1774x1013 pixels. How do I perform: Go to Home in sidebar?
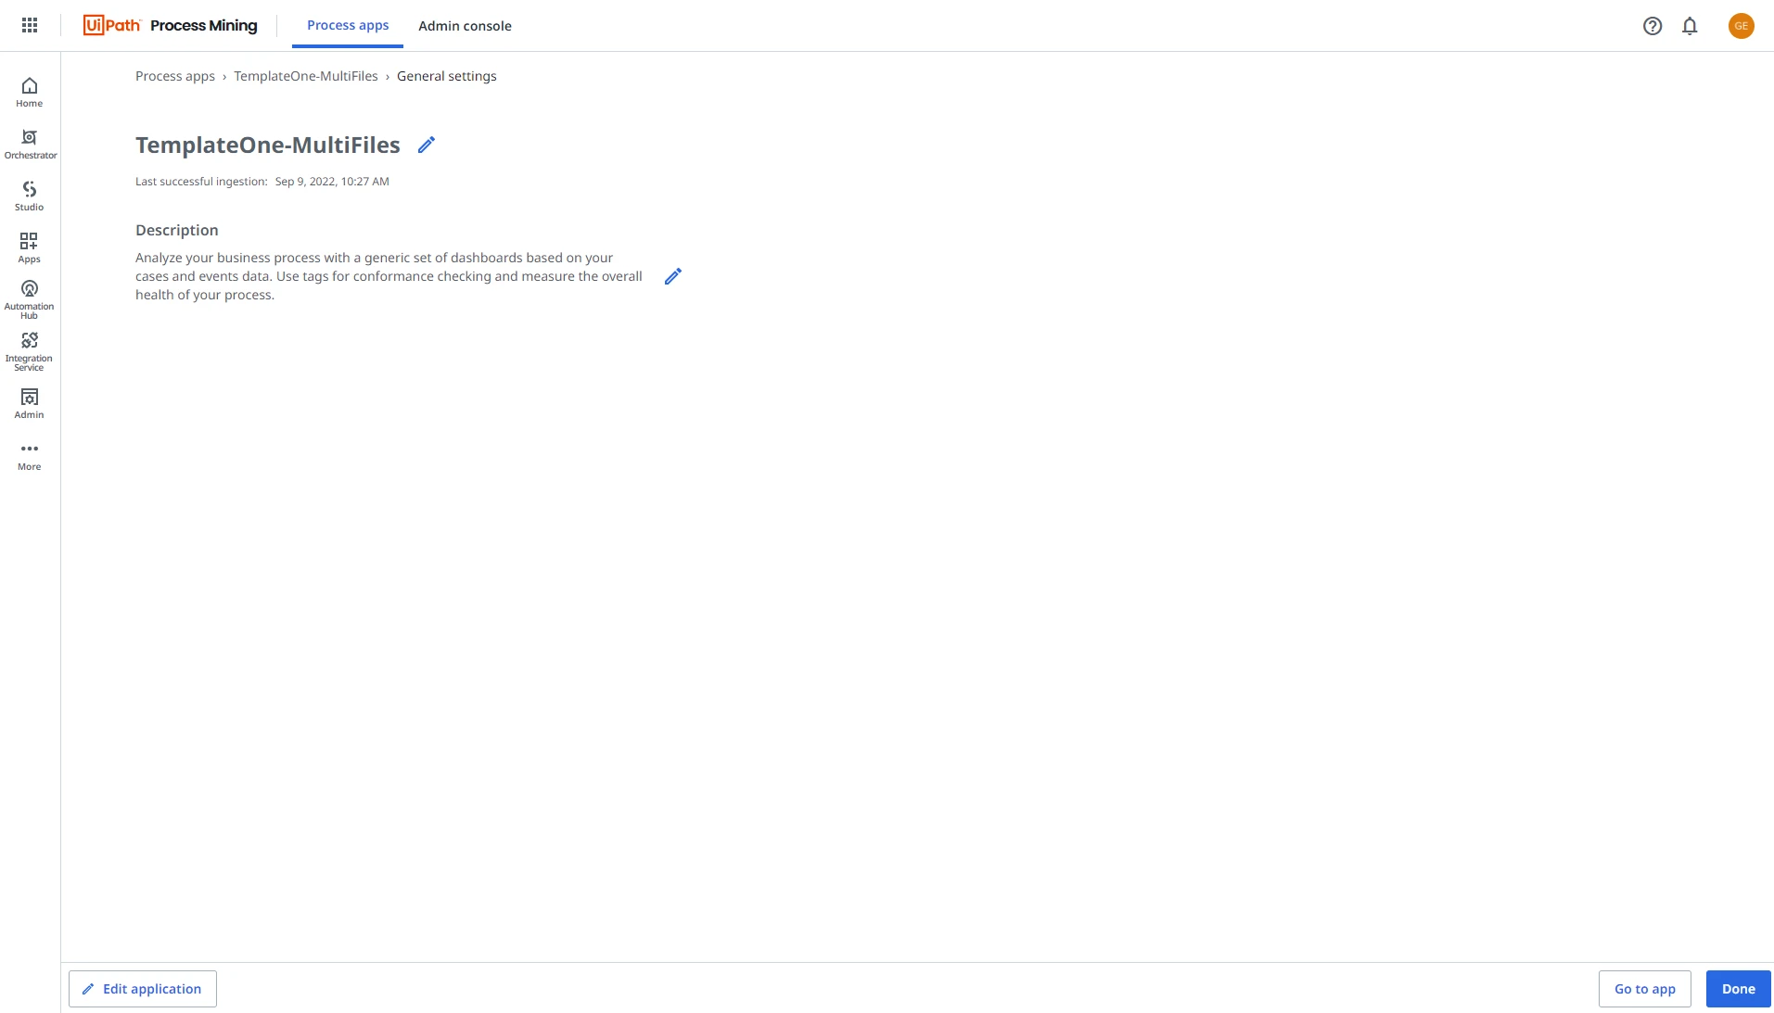click(30, 92)
